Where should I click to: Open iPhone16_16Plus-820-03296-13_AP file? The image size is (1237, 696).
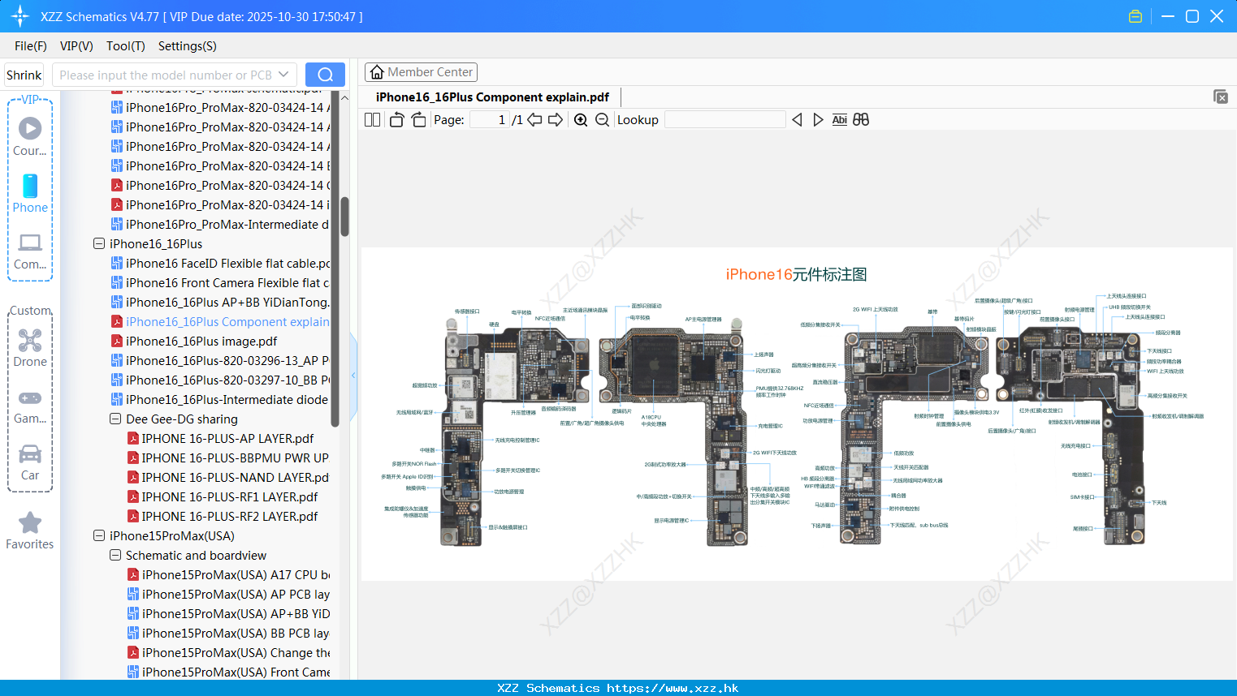tap(220, 360)
